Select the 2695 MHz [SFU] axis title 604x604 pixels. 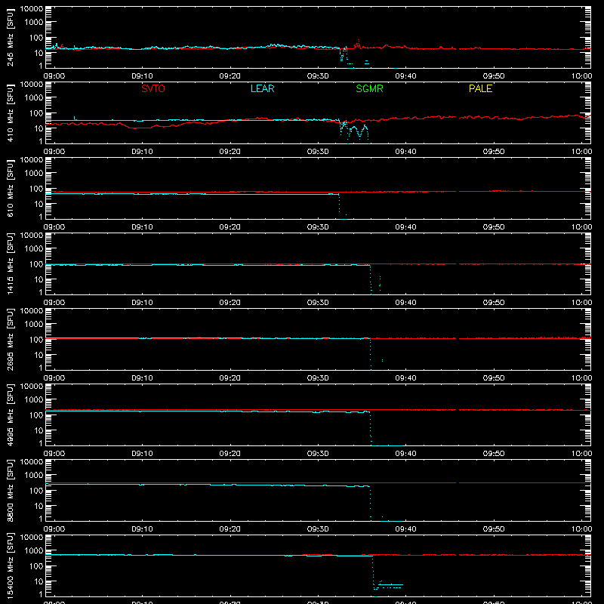pyautogui.click(x=10, y=339)
